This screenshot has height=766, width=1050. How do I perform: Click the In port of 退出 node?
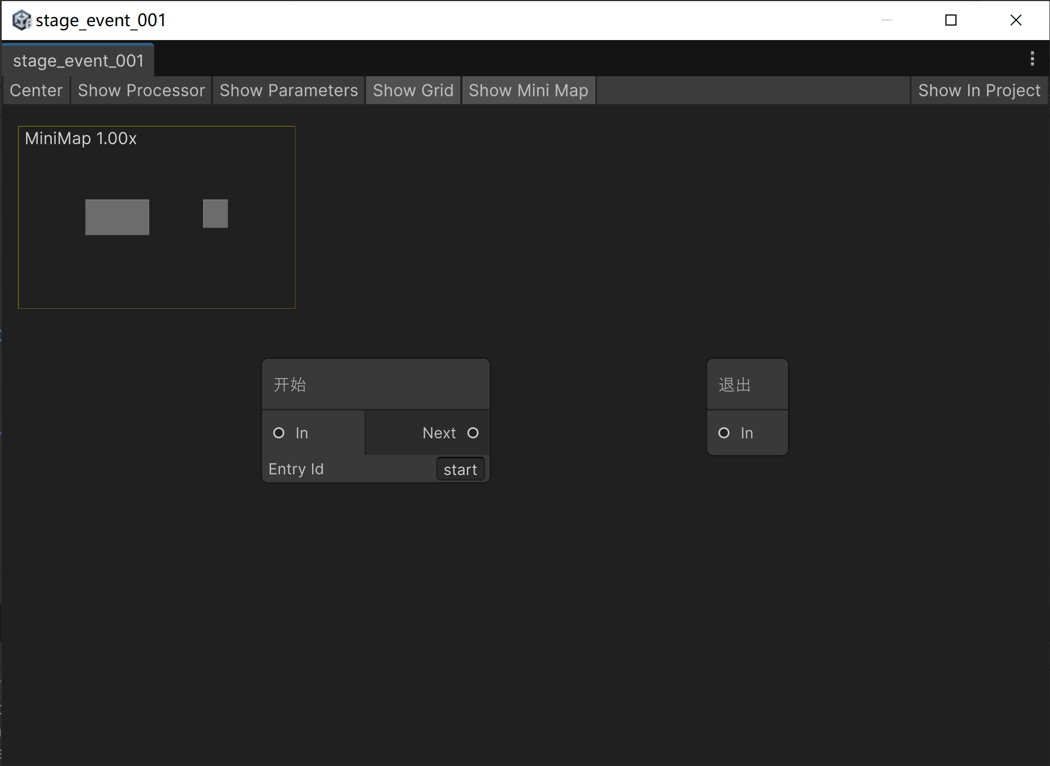(724, 433)
